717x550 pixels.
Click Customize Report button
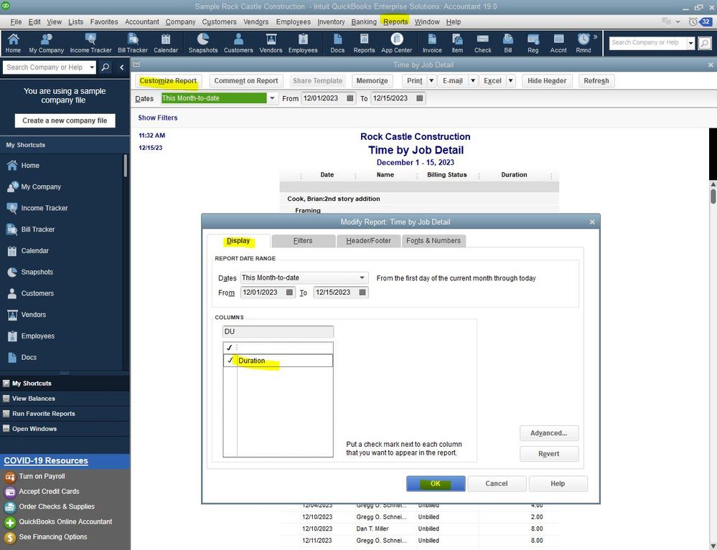click(168, 81)
